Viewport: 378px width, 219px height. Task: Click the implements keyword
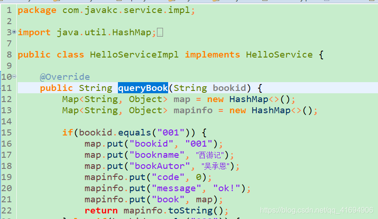[x=212, y=55]
